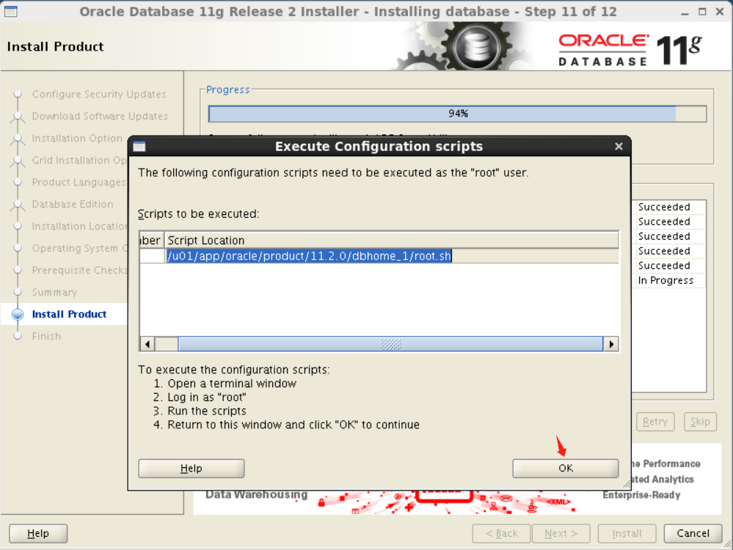The width and height of the screenshot is (733, 550).
Task: Click the bottom-left Help button
Action: [37, 533]
